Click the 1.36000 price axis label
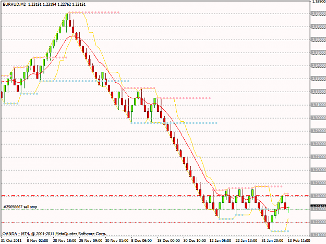This screenshot has height=244, width=326. click(x=318, y=40)
